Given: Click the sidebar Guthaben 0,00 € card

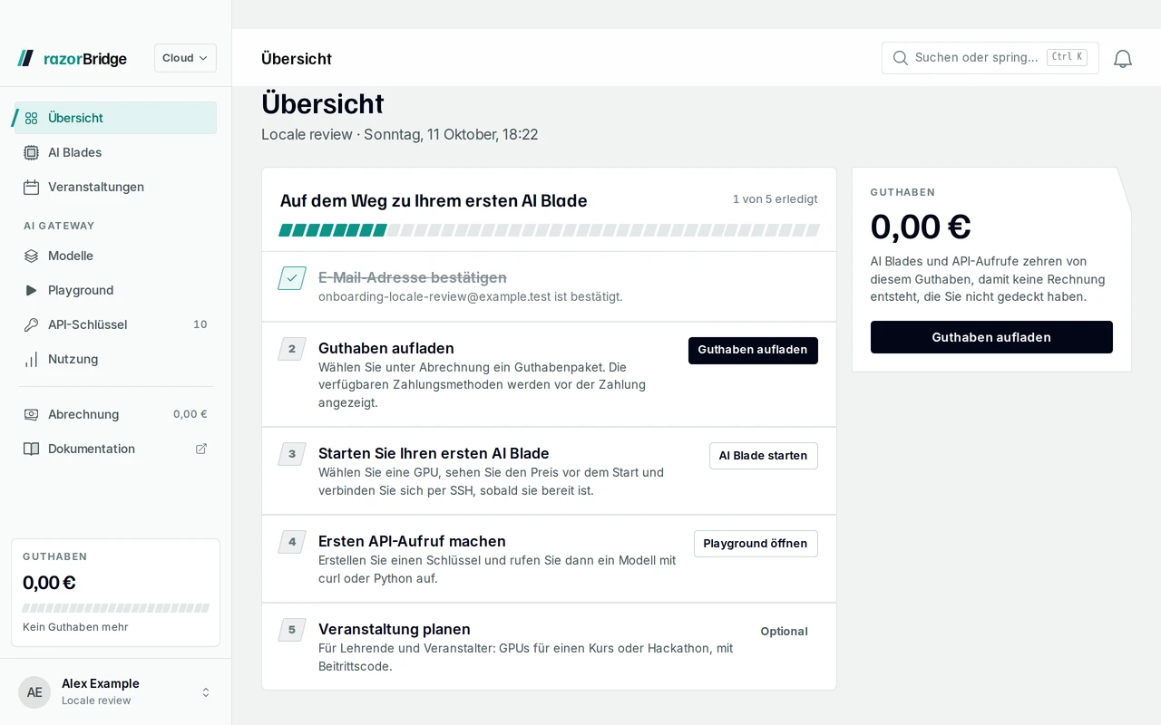Looking at the screenshot, I should click(115, 593).
